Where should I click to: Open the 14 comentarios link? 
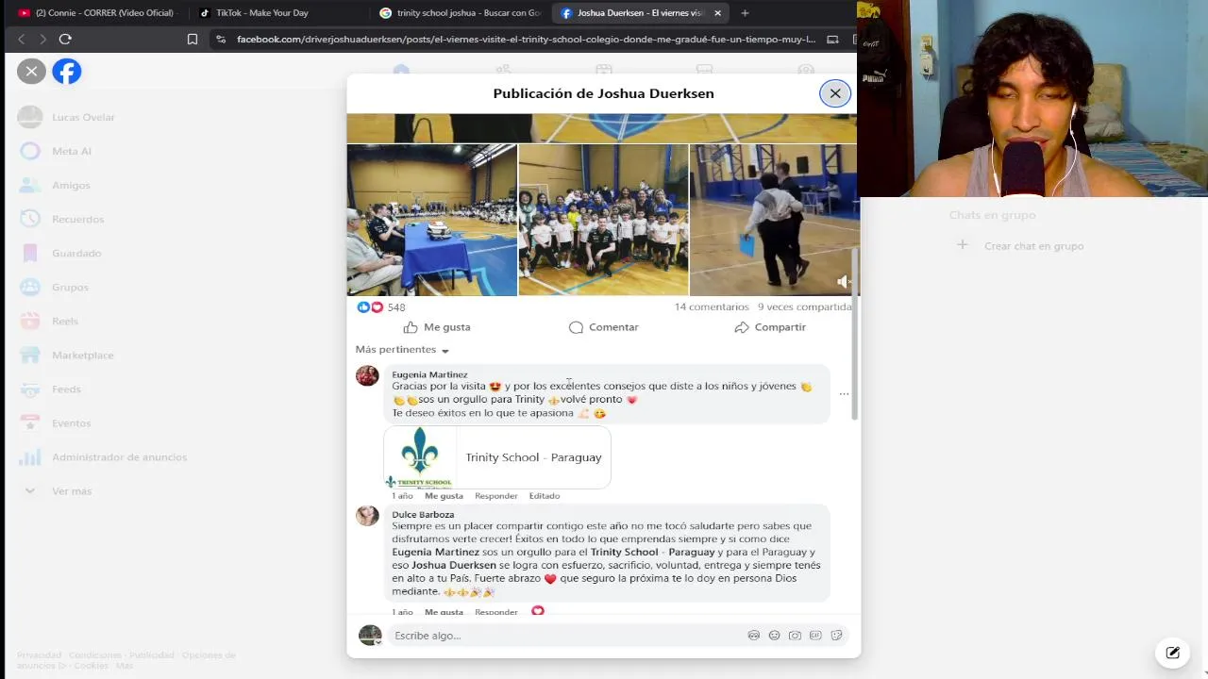click(x=711, y=307)
